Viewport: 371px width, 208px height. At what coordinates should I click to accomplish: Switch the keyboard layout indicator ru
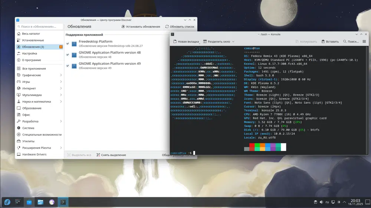(x=327, y=202)
